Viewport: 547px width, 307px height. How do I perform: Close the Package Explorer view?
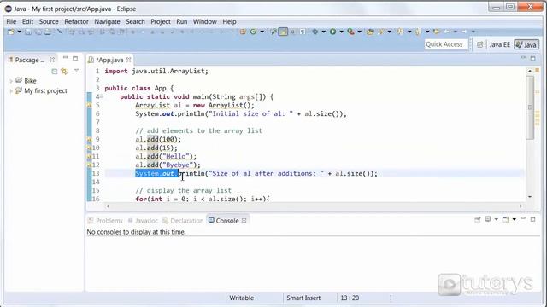point(52,60)
